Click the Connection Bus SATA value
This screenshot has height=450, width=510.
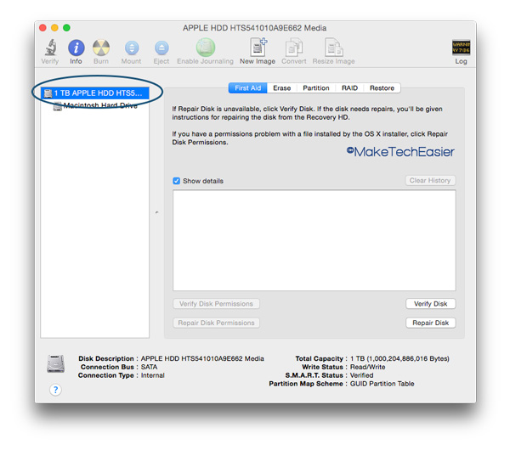pyautogui.click(x=149, y=367)
